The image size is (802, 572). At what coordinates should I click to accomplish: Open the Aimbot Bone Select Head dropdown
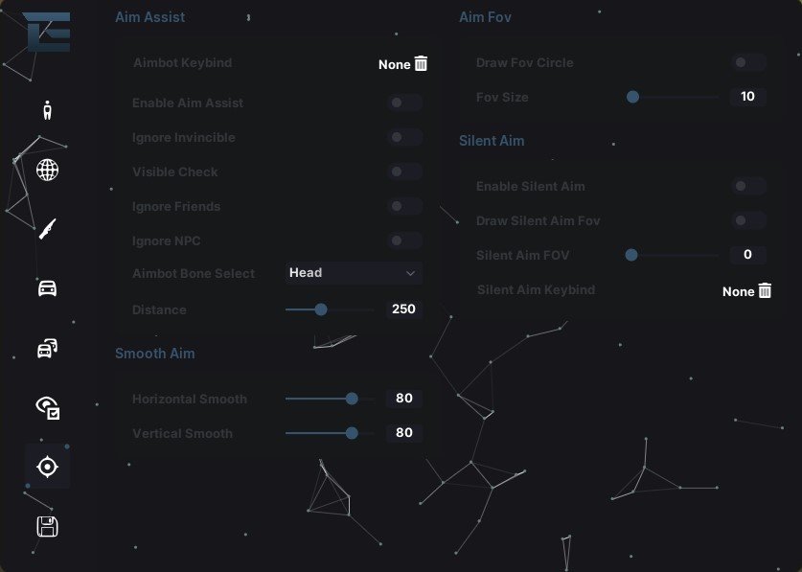[x=354, y=273]
